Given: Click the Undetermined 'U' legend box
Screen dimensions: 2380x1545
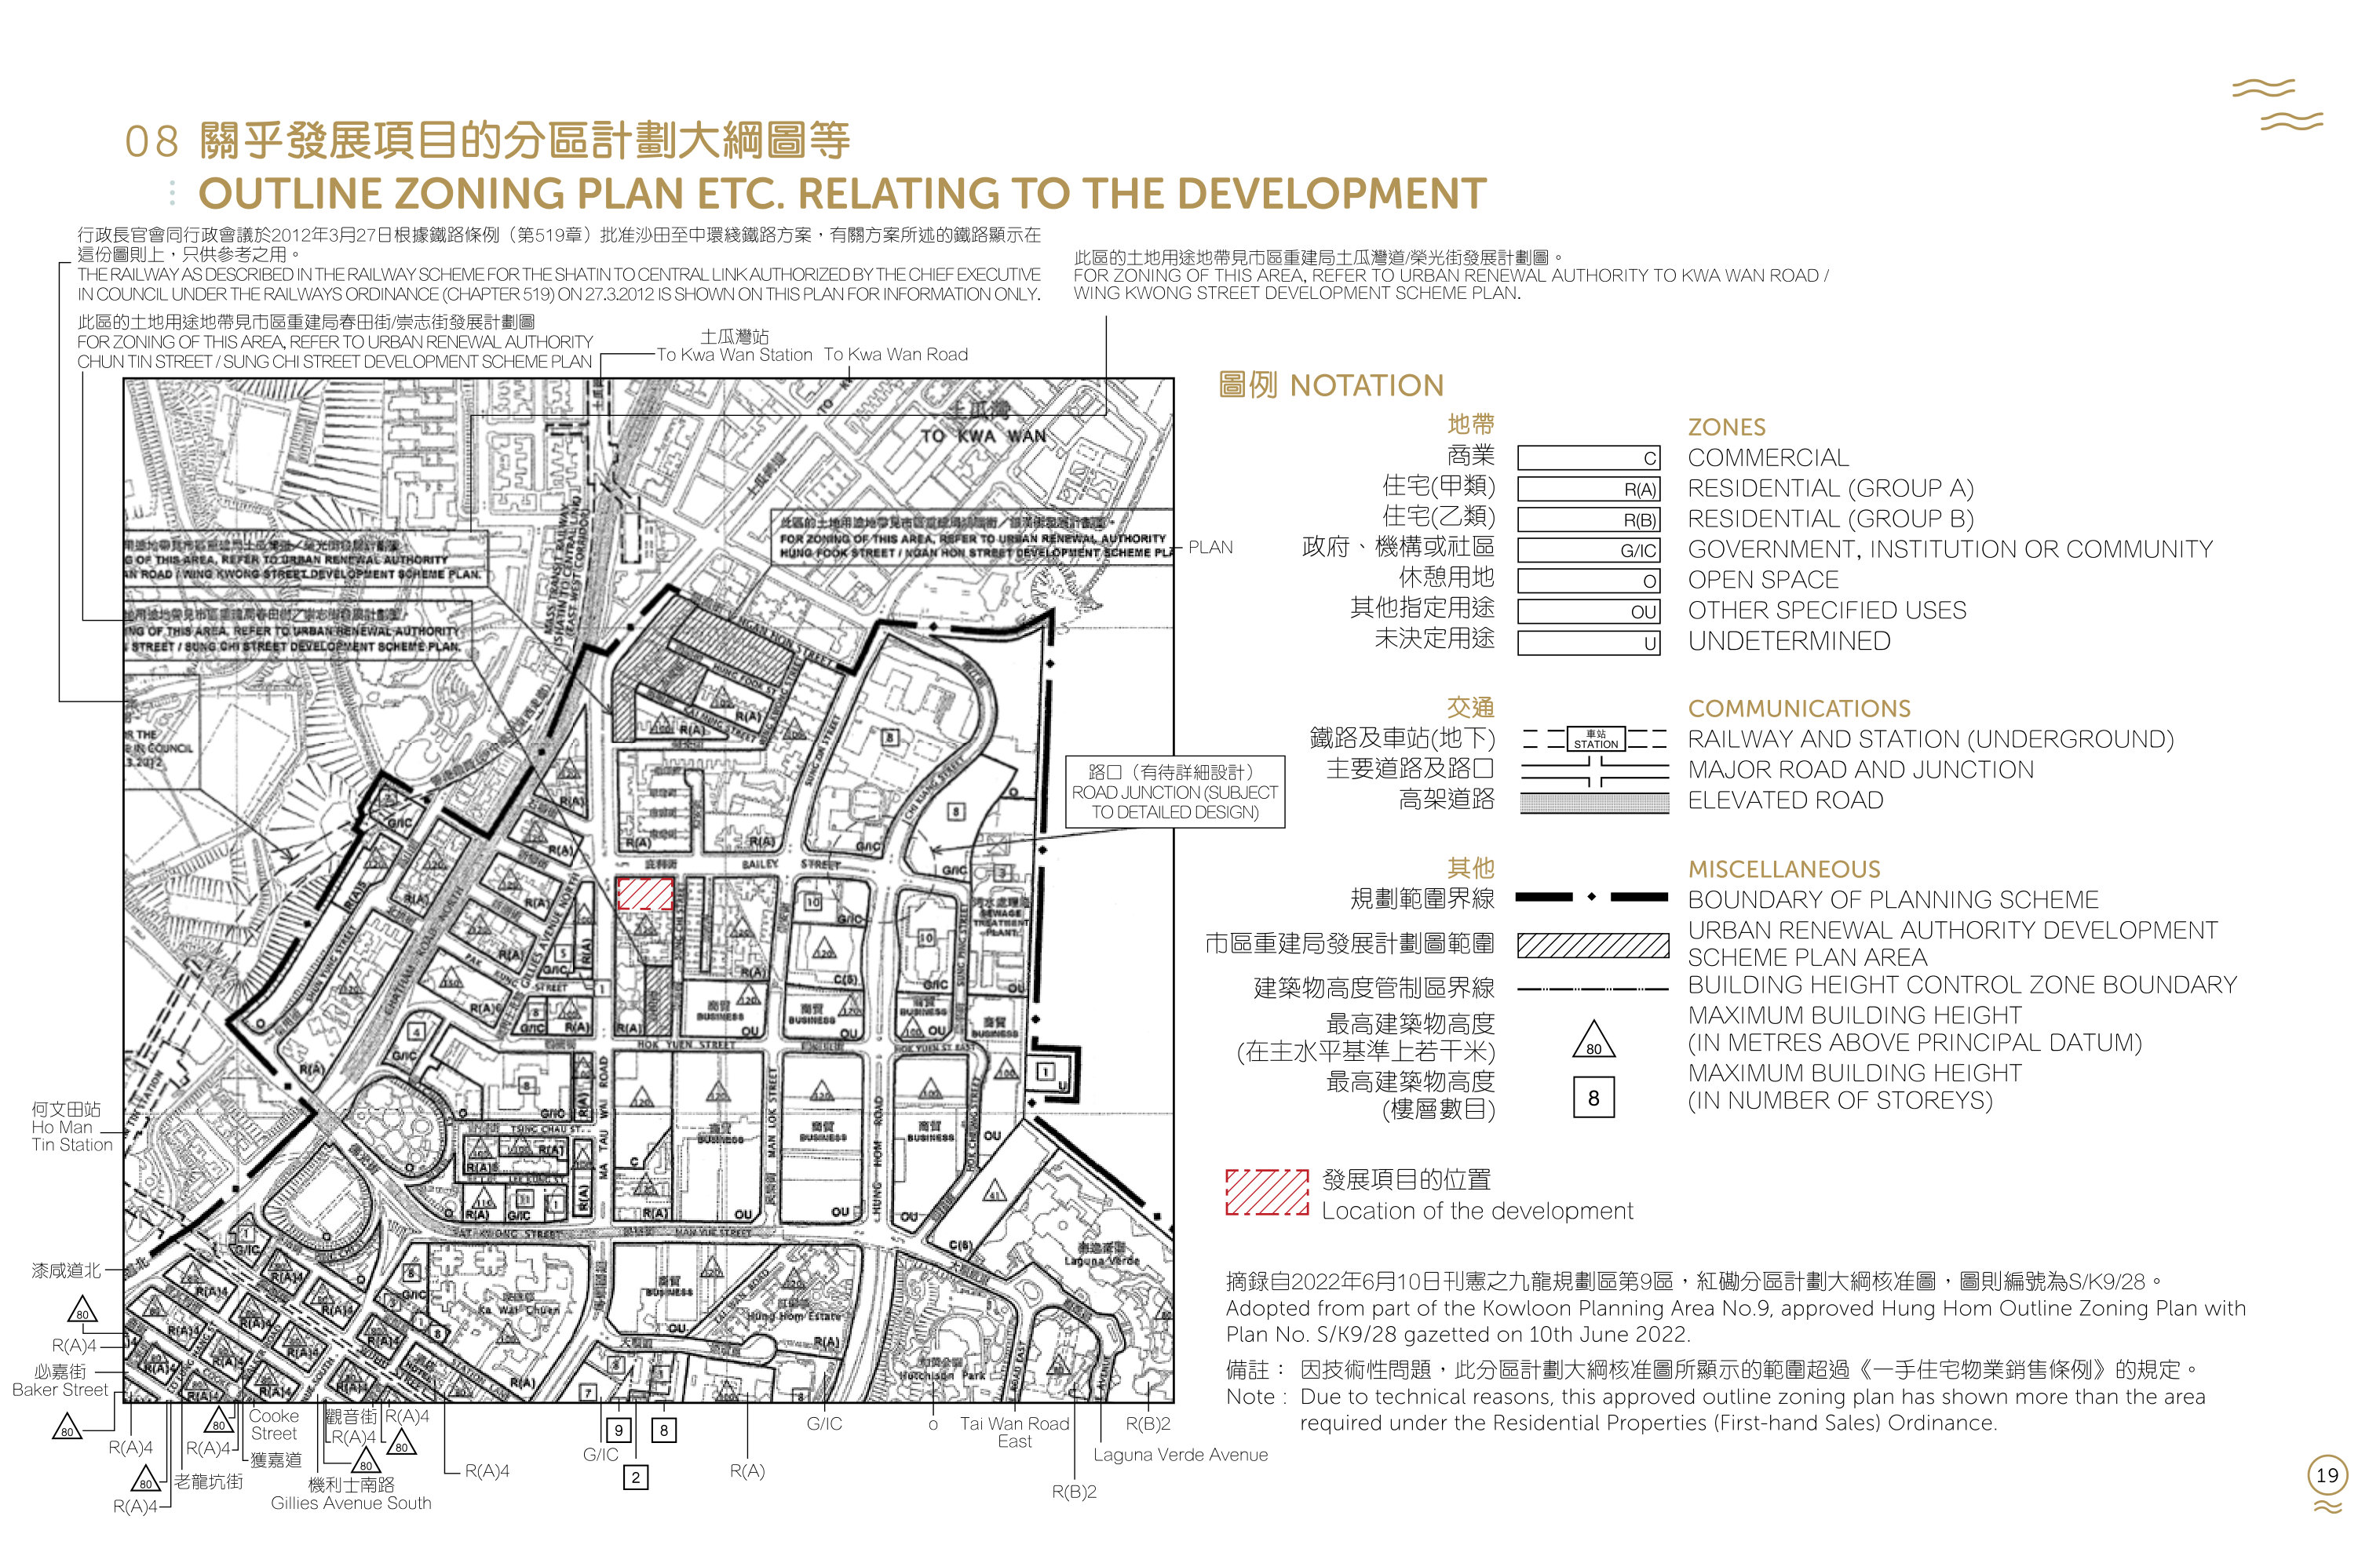Looking at the screenshot, I should point(1588,643).
